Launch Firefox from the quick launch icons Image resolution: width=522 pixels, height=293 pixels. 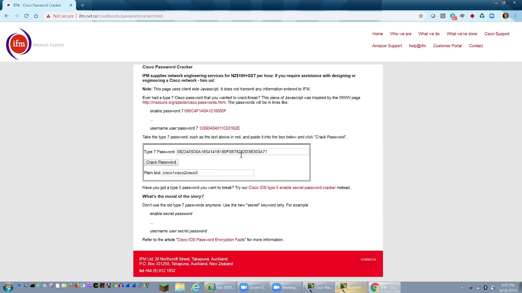point(77,286)
